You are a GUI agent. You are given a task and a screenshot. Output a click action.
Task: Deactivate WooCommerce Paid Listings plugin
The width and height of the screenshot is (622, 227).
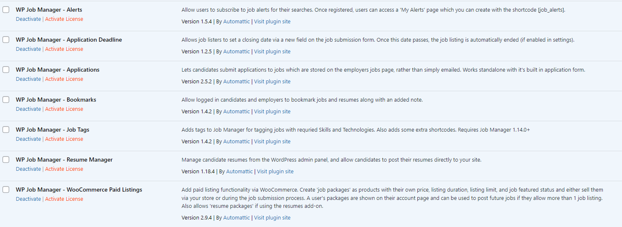[x=28, y=199]
